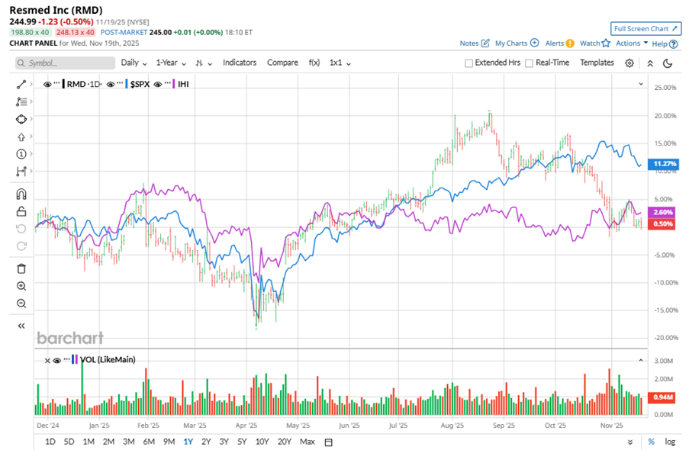Delete drawings with the trash icon
Viewport: 689px width, 456px height.
click(21, 268)
